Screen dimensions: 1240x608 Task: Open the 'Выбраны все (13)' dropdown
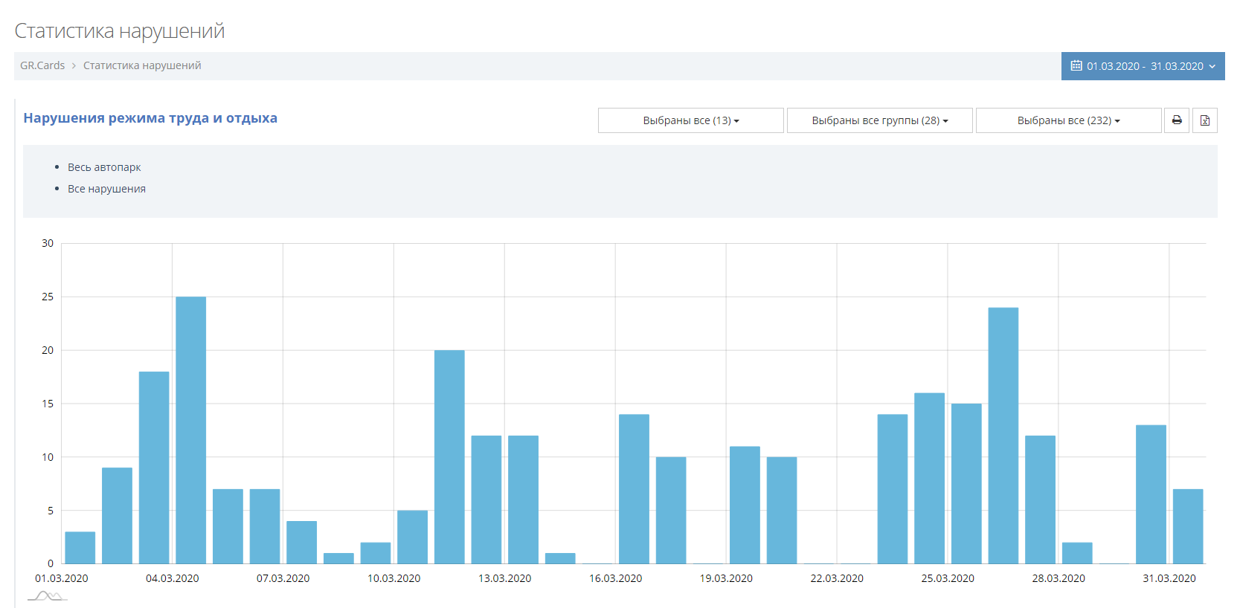tap(690, 120)
